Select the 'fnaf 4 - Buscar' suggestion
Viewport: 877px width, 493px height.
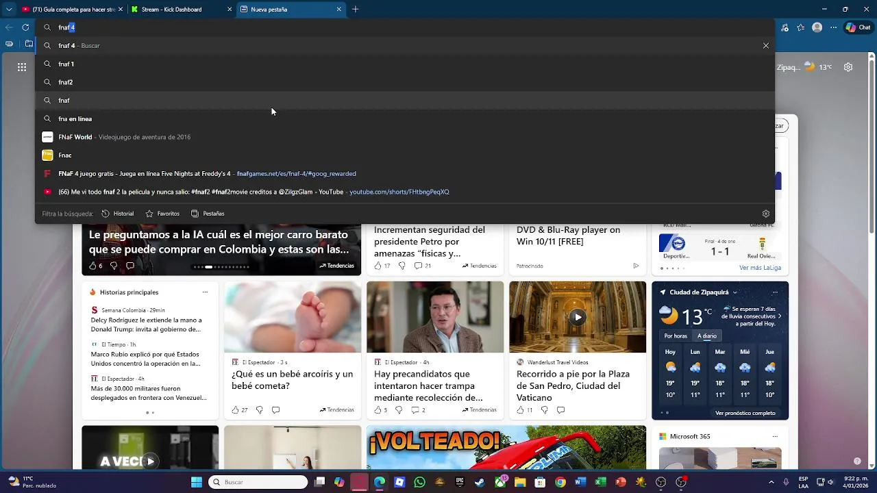coord(404,46)
